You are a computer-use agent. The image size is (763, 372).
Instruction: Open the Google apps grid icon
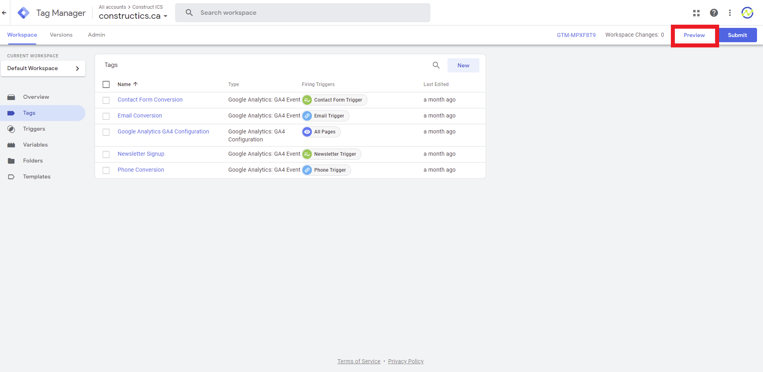coord(696,13)
